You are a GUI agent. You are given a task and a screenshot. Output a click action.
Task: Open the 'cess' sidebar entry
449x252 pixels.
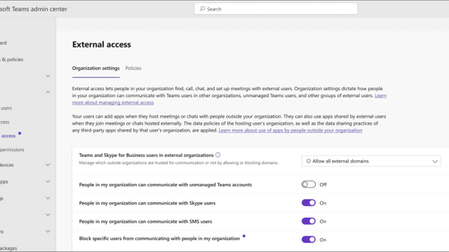pos(5,122)
